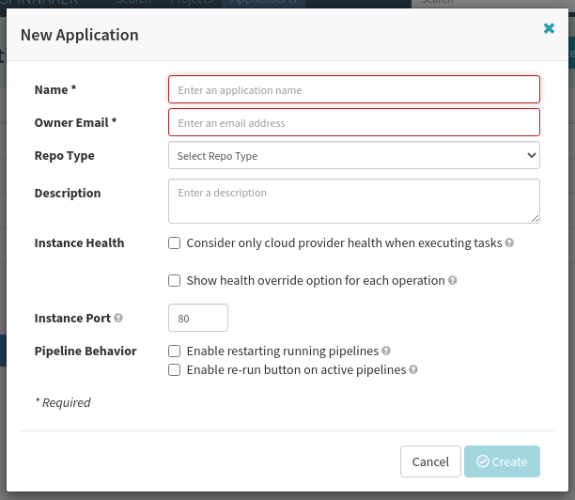
Task: Select the Instance Port number field
Action: click(197, 319)
